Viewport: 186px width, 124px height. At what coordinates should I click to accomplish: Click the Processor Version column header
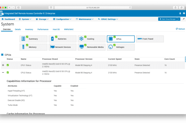point(84,59)
